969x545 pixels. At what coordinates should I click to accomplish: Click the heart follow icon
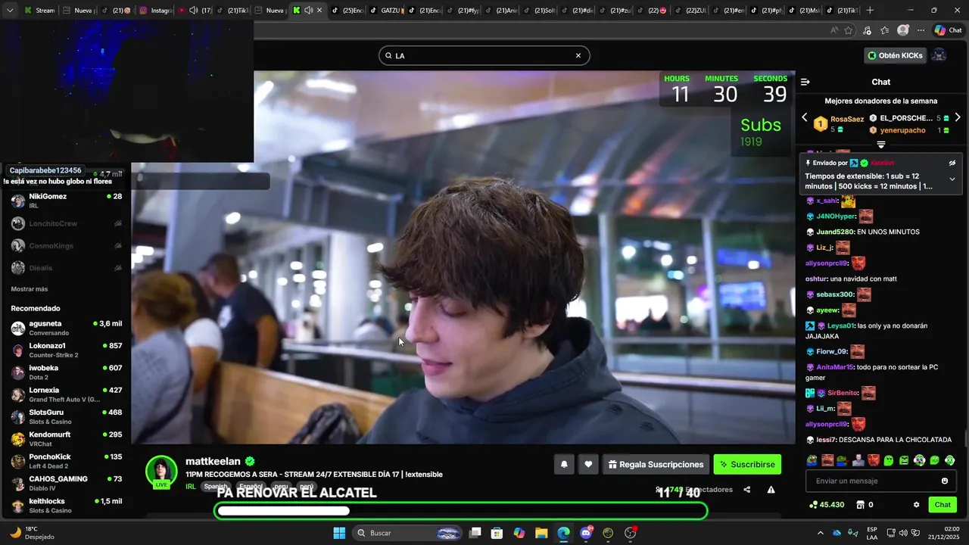pos(588,464)
